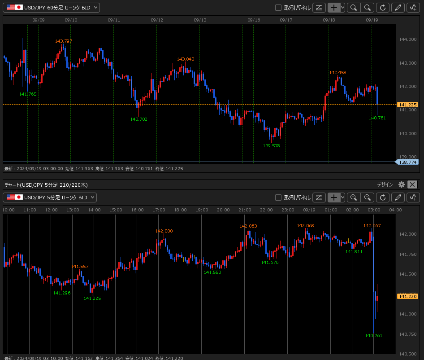
Task: Click the 143.043 high label
Action: coord(186,59)
